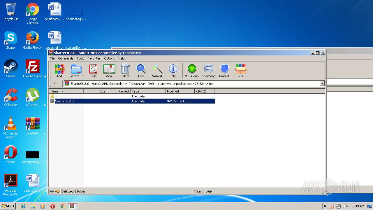Screen dimensions: 373x210
Task: Open the VLC media player shortcut
Action: pyautogui.click(x=10, y=128)
